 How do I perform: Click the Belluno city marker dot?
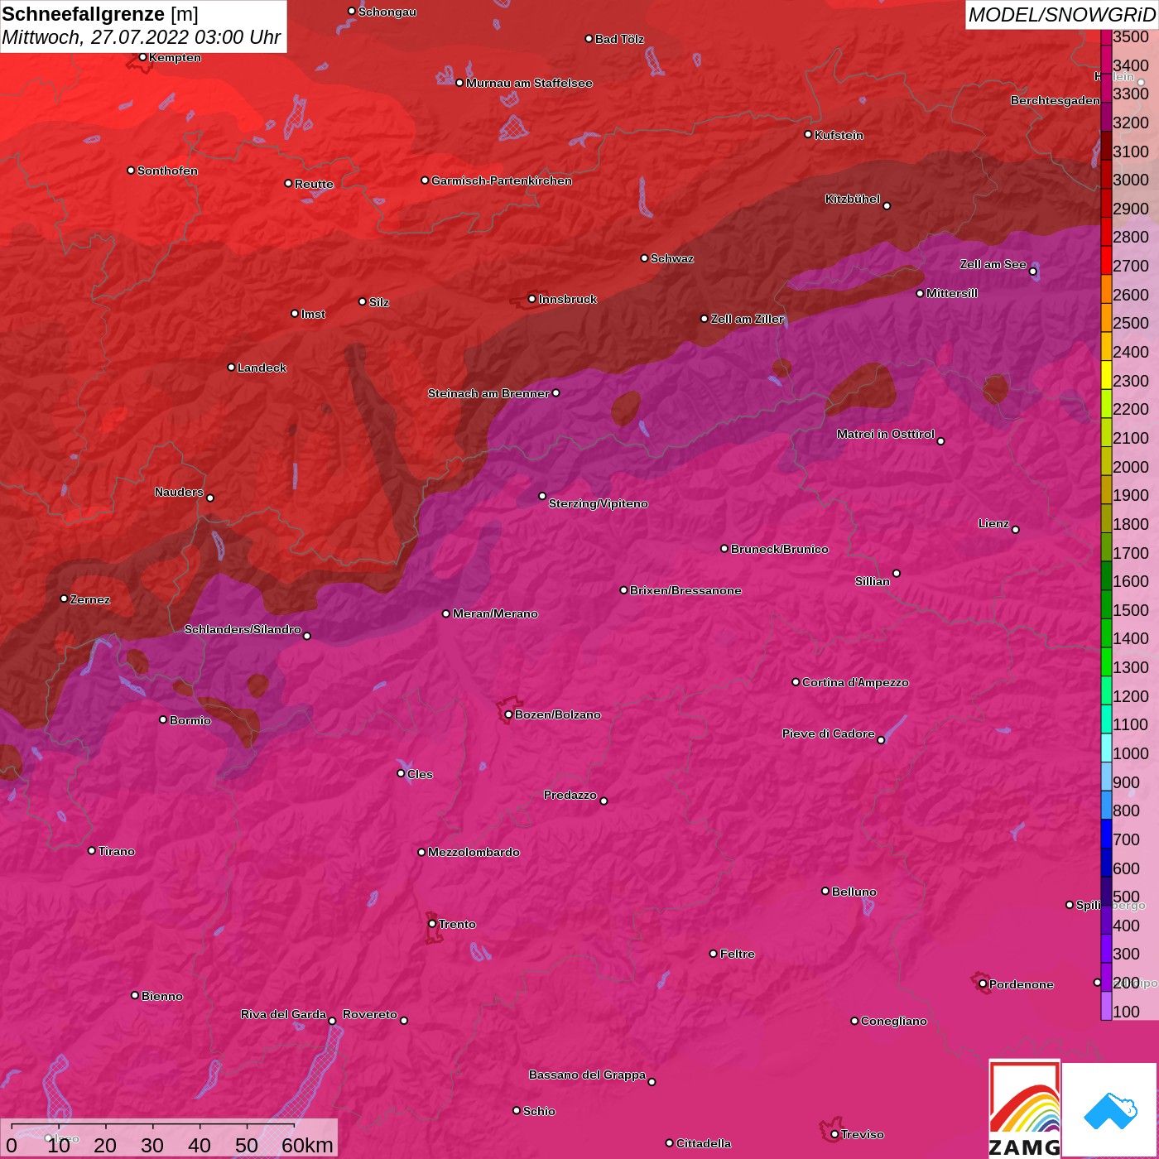pyautogui.click(x=825, y=891)
